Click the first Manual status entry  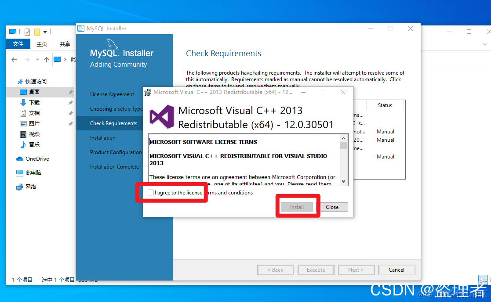point(385,132)
